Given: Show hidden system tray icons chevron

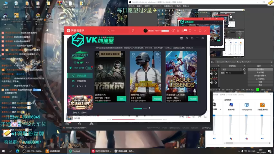Looking at the screenshot, I should tap(238, 151).
